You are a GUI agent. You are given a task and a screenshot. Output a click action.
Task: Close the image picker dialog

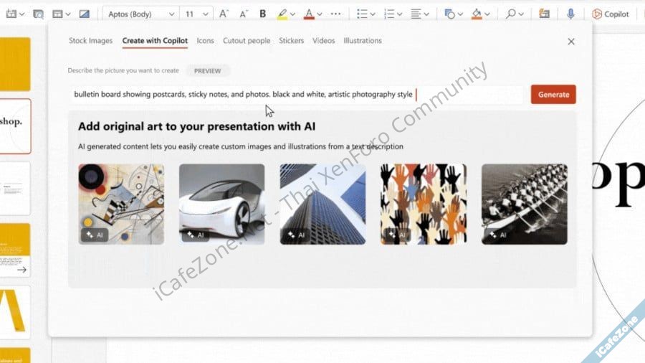coord(571,42)
